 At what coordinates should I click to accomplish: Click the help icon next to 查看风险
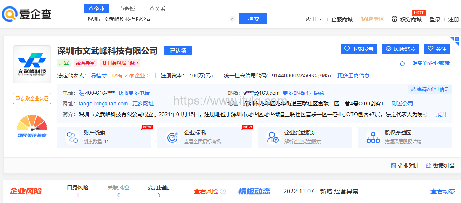tap(223, 192)
